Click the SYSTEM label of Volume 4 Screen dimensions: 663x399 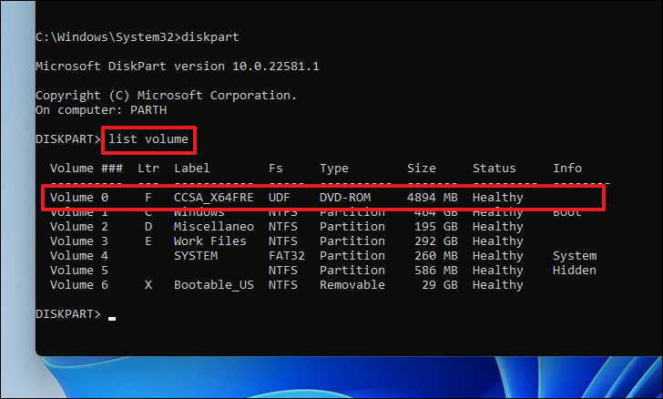(196, 256)
